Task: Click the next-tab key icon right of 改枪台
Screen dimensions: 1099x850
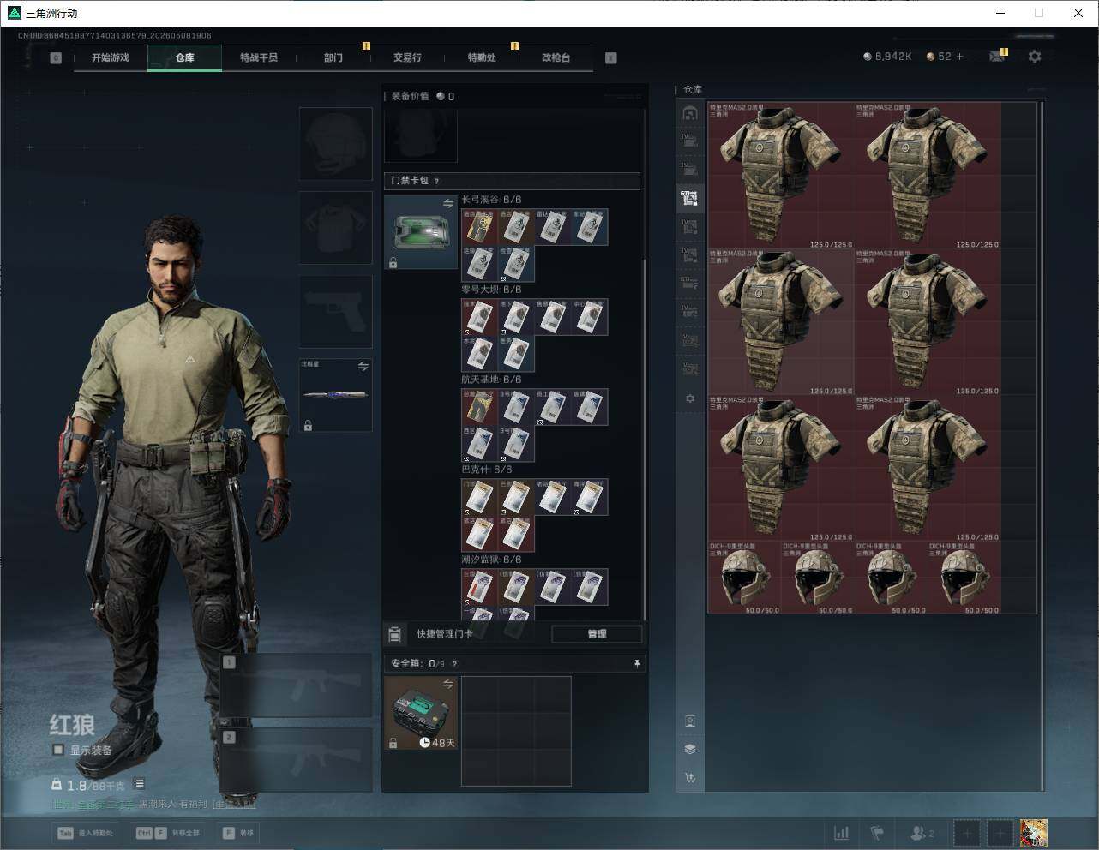Action: 611,58
